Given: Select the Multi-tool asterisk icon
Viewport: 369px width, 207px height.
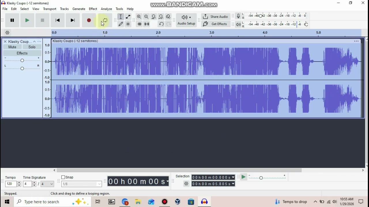Looking at the screenshot, I should tap(128, 24).
